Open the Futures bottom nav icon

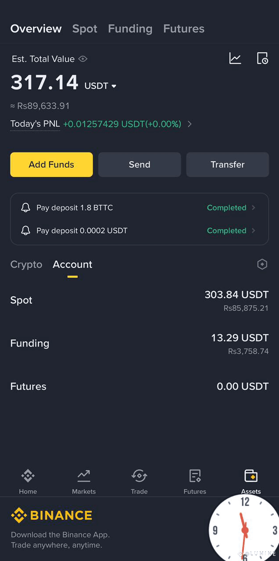[x=195, y=476]
